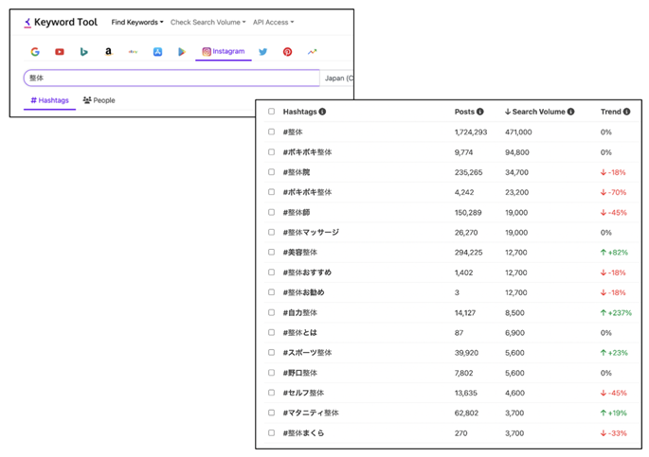This screenshot has width=649, height=457.
Task: Click the -70% trend value
Action: [x=613, y=193]
